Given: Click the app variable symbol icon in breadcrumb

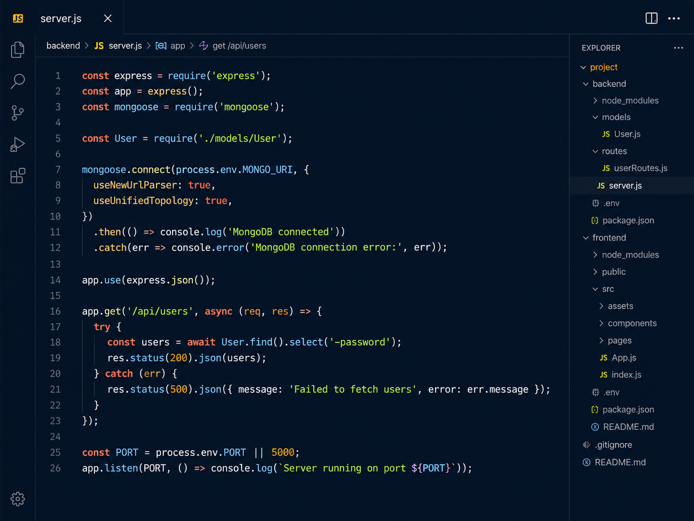Looking at the screenshot, I should [161, 46].
